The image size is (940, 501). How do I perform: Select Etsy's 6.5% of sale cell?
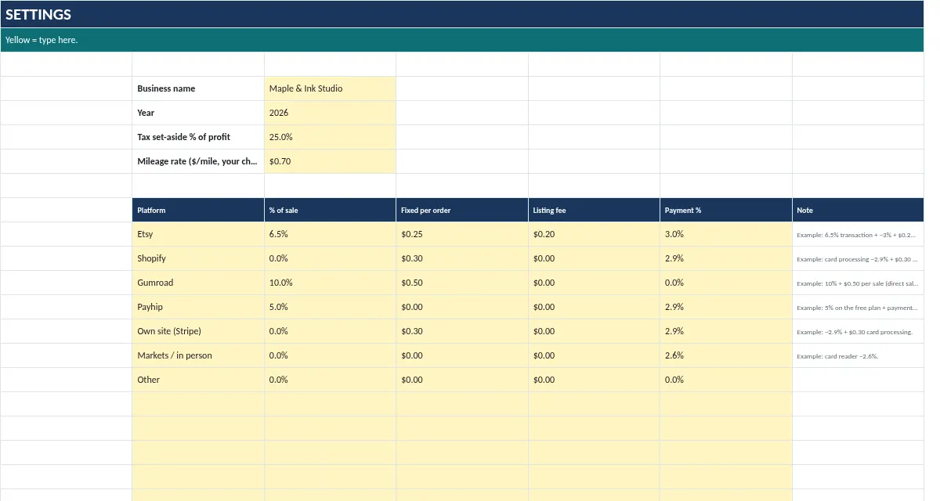point(330,234)
